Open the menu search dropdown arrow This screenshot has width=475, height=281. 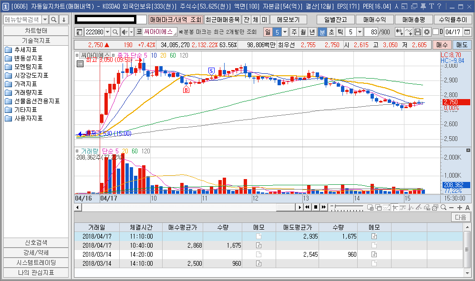click(x=45, y=20)
